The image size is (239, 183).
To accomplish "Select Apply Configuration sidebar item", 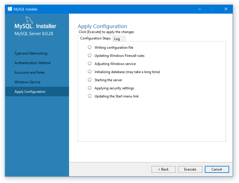I will [x=30, y=92].
